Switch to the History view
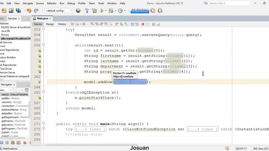The width and height of the screenshot is (269, 151). (62, 24)
